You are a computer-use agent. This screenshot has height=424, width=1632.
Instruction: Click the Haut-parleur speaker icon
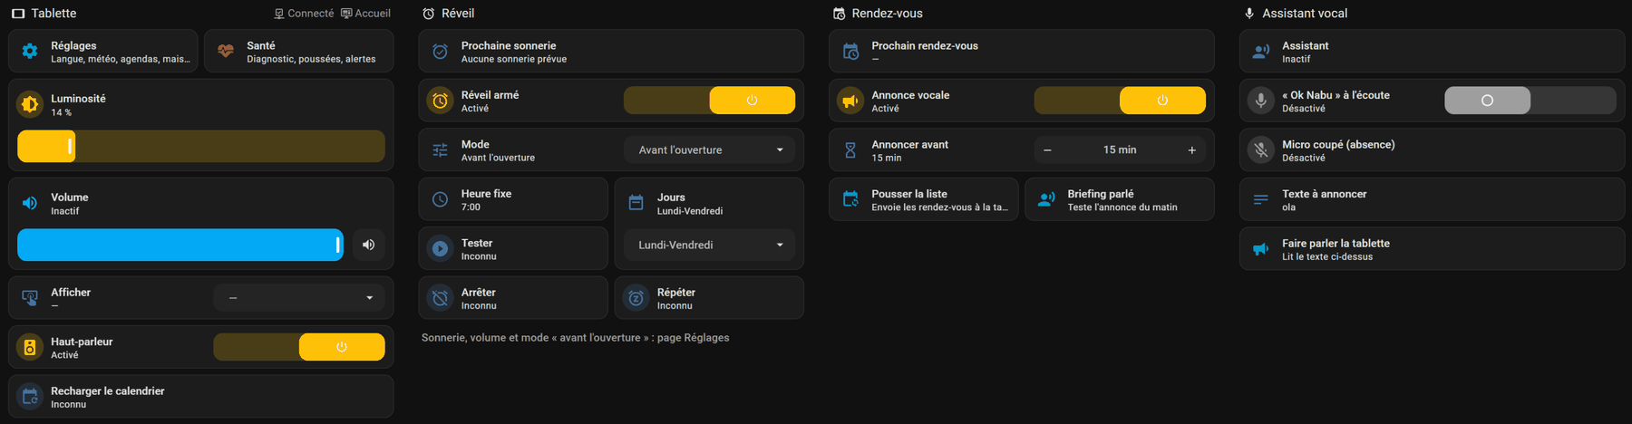point(30,347)
